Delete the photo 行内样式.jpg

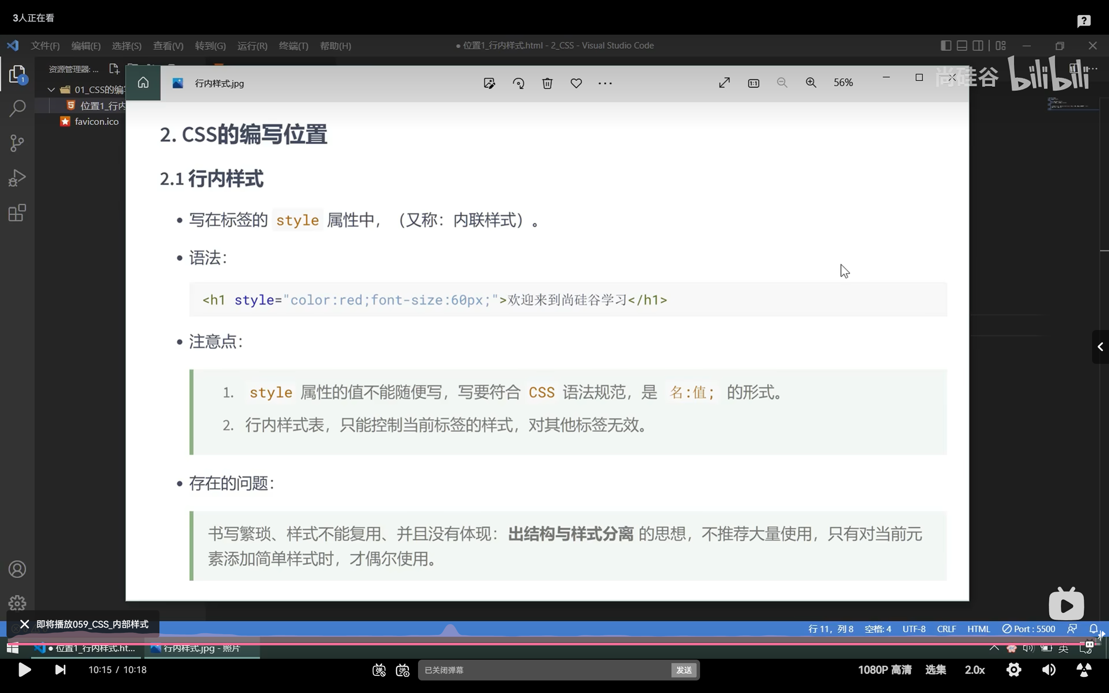pos(547,83)
